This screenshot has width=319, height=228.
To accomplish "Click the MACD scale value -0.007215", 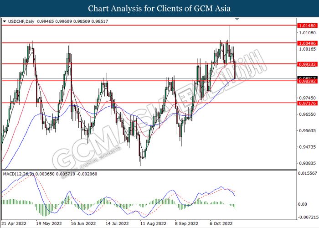I will [x=308, y=217].
